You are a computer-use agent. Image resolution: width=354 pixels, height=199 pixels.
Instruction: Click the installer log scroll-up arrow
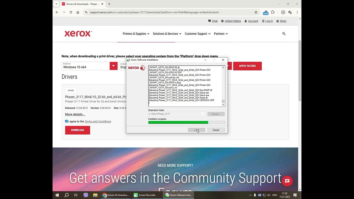(223, 67)
